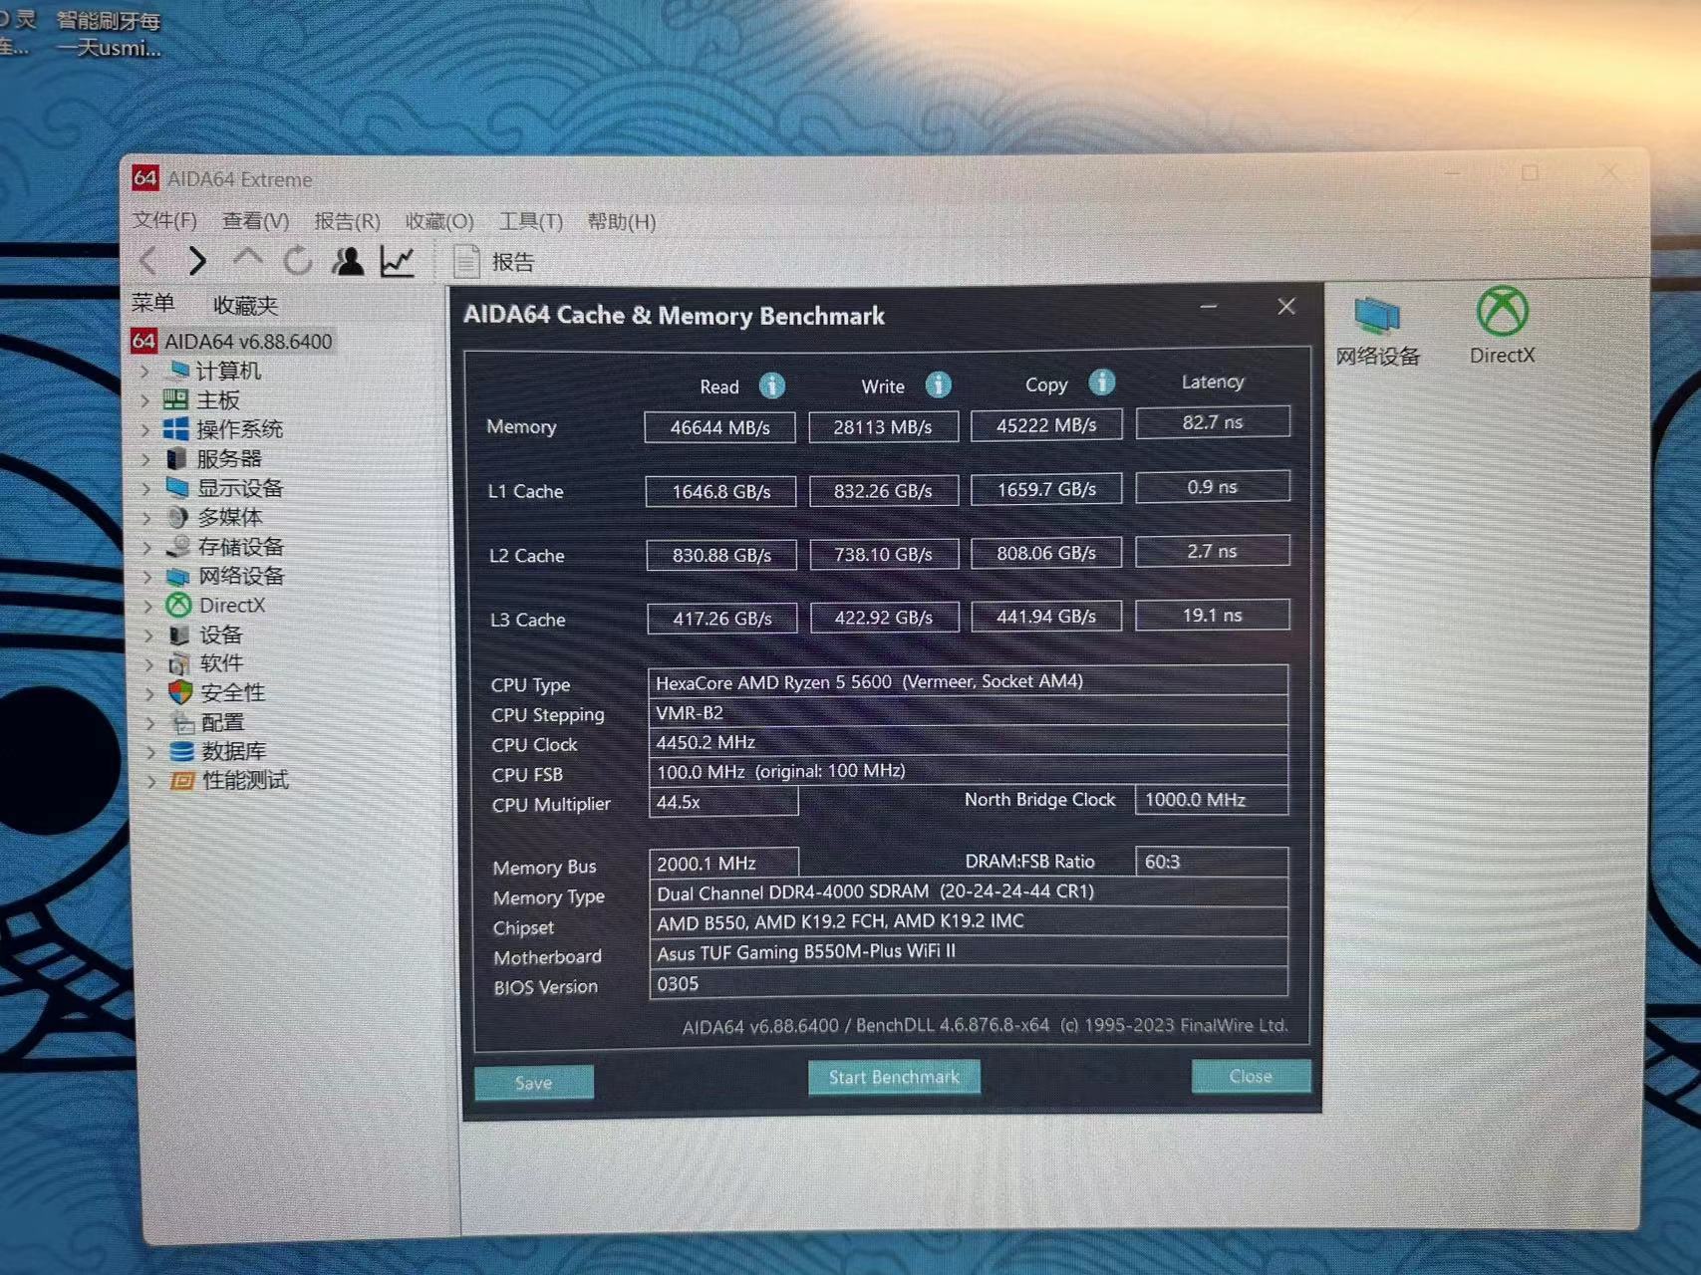Click the info icon next to Read
This screenshot has width=1701, height=1275.
(772, 385)
